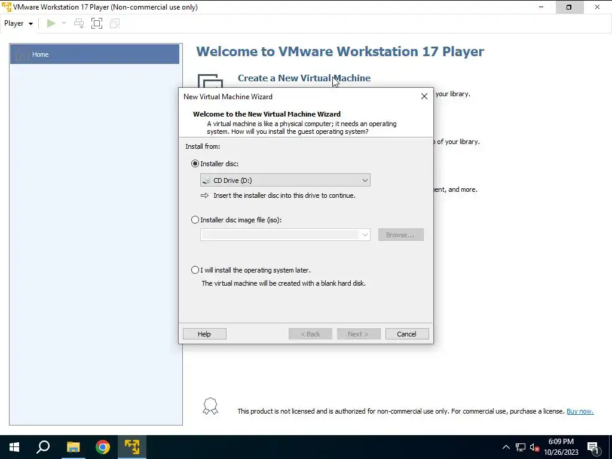612x459 pixels.
Task: Click 'Welcome to the New Virtual Machine Wizard' heading
Action: [267, 114]
